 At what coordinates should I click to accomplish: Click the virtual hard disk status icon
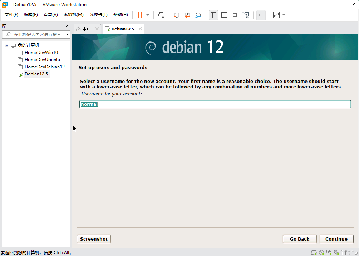[x=314, y=252]
